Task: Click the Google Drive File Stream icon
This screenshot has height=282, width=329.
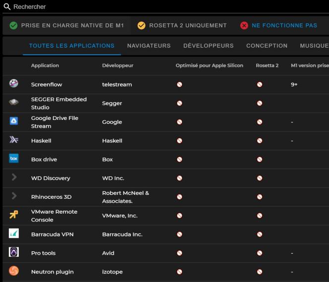Action: point(14,121)
